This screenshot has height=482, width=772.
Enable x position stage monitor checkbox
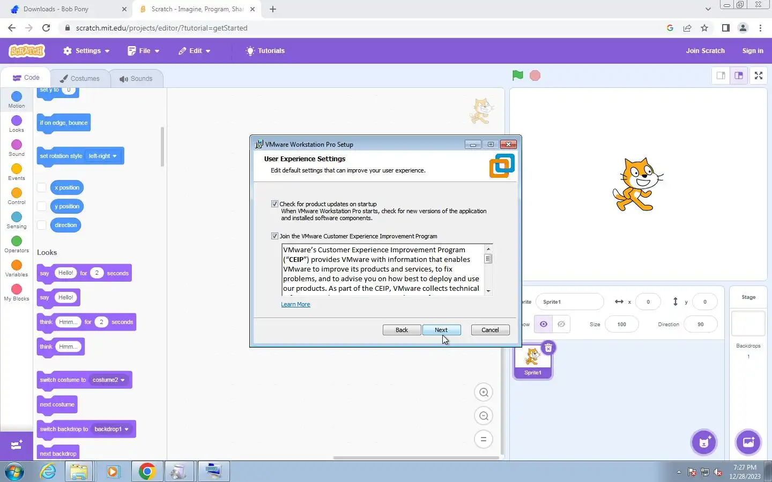click(x=42, y=187)
